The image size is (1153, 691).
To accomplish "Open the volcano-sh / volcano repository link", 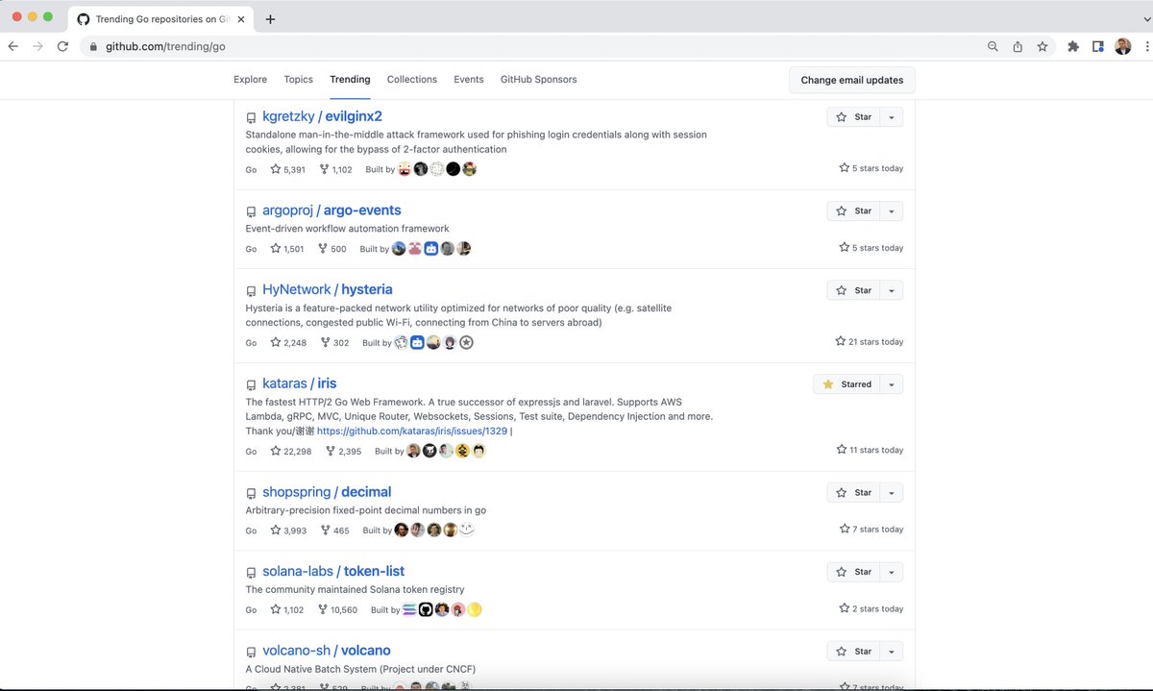I will click(x=326, y=651).
